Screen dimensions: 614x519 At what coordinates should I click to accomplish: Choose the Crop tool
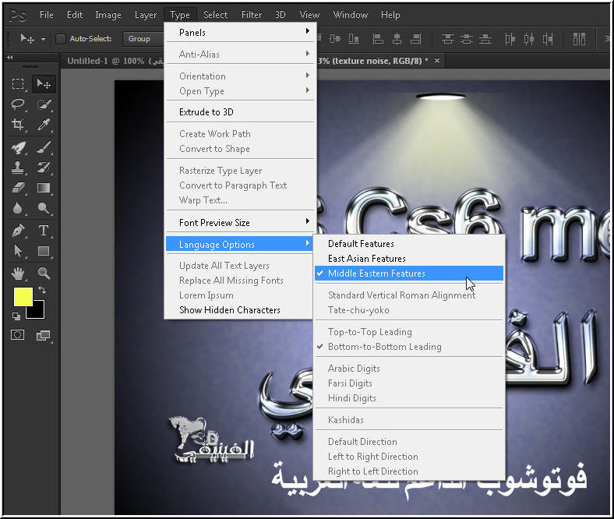coord(19,125)
